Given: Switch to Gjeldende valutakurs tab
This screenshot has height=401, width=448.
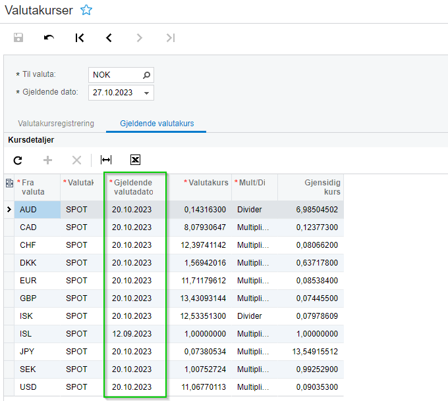Looking at the screenshot, I should [x=157, y=124].
